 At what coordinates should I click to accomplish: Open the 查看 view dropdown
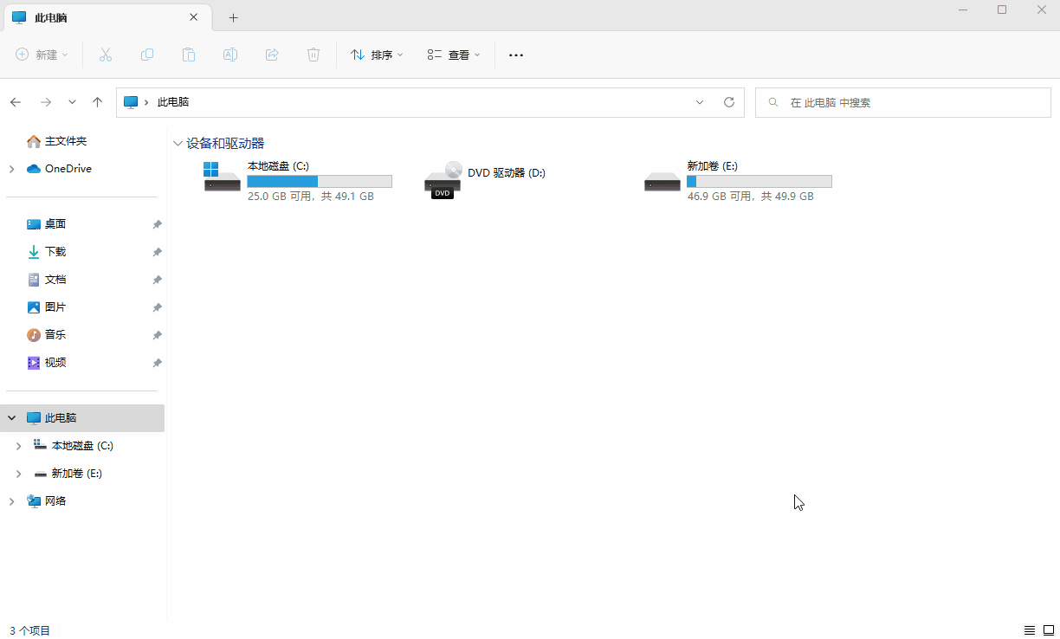[454, 55]
